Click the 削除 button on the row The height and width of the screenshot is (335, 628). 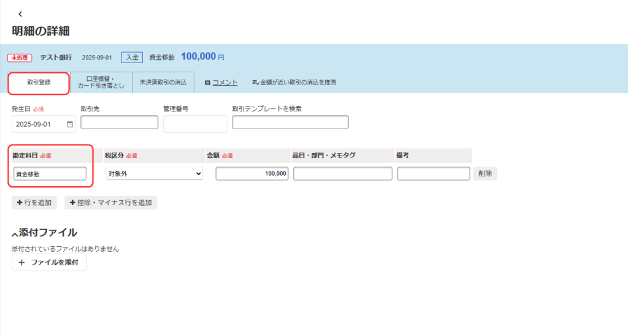click(484, 174)
